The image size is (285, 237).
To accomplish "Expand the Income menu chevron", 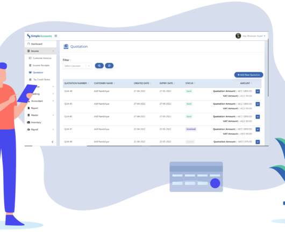I will pyautogui.click(x=53, y=51).
